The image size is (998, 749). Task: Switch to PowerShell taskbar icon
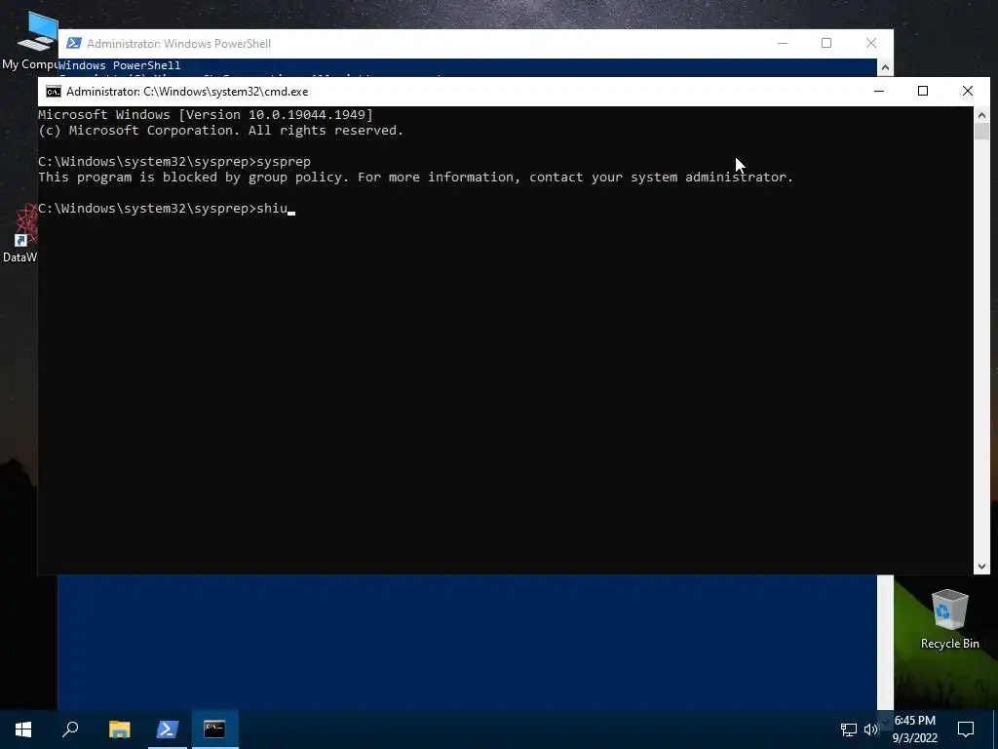pos(168,729)
